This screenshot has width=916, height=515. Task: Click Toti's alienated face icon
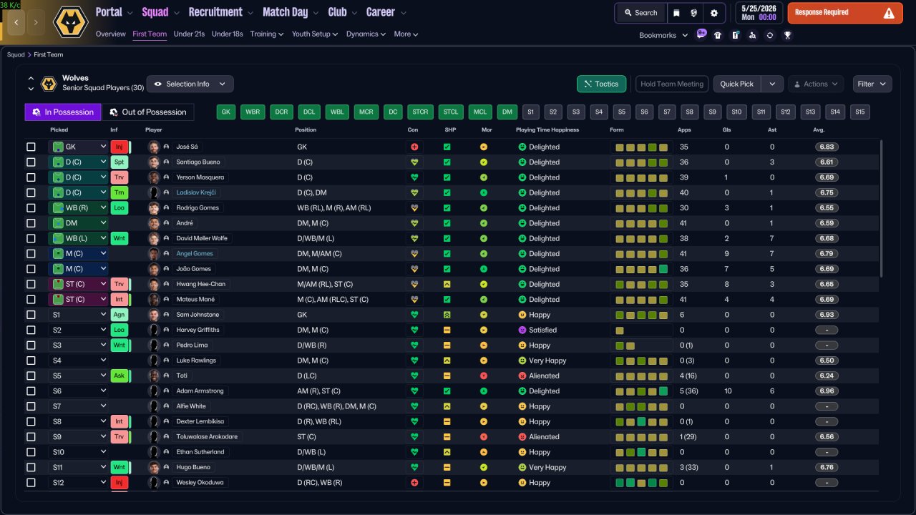pyautogui.click(x=522, y=376)
